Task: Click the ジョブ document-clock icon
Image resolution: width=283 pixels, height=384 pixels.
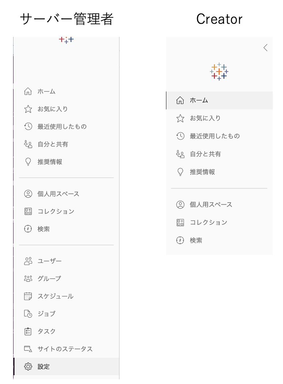Action: (x=28, y=314)
